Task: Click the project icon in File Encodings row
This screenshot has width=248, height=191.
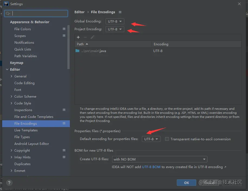Action: click(x=64, y=123)
